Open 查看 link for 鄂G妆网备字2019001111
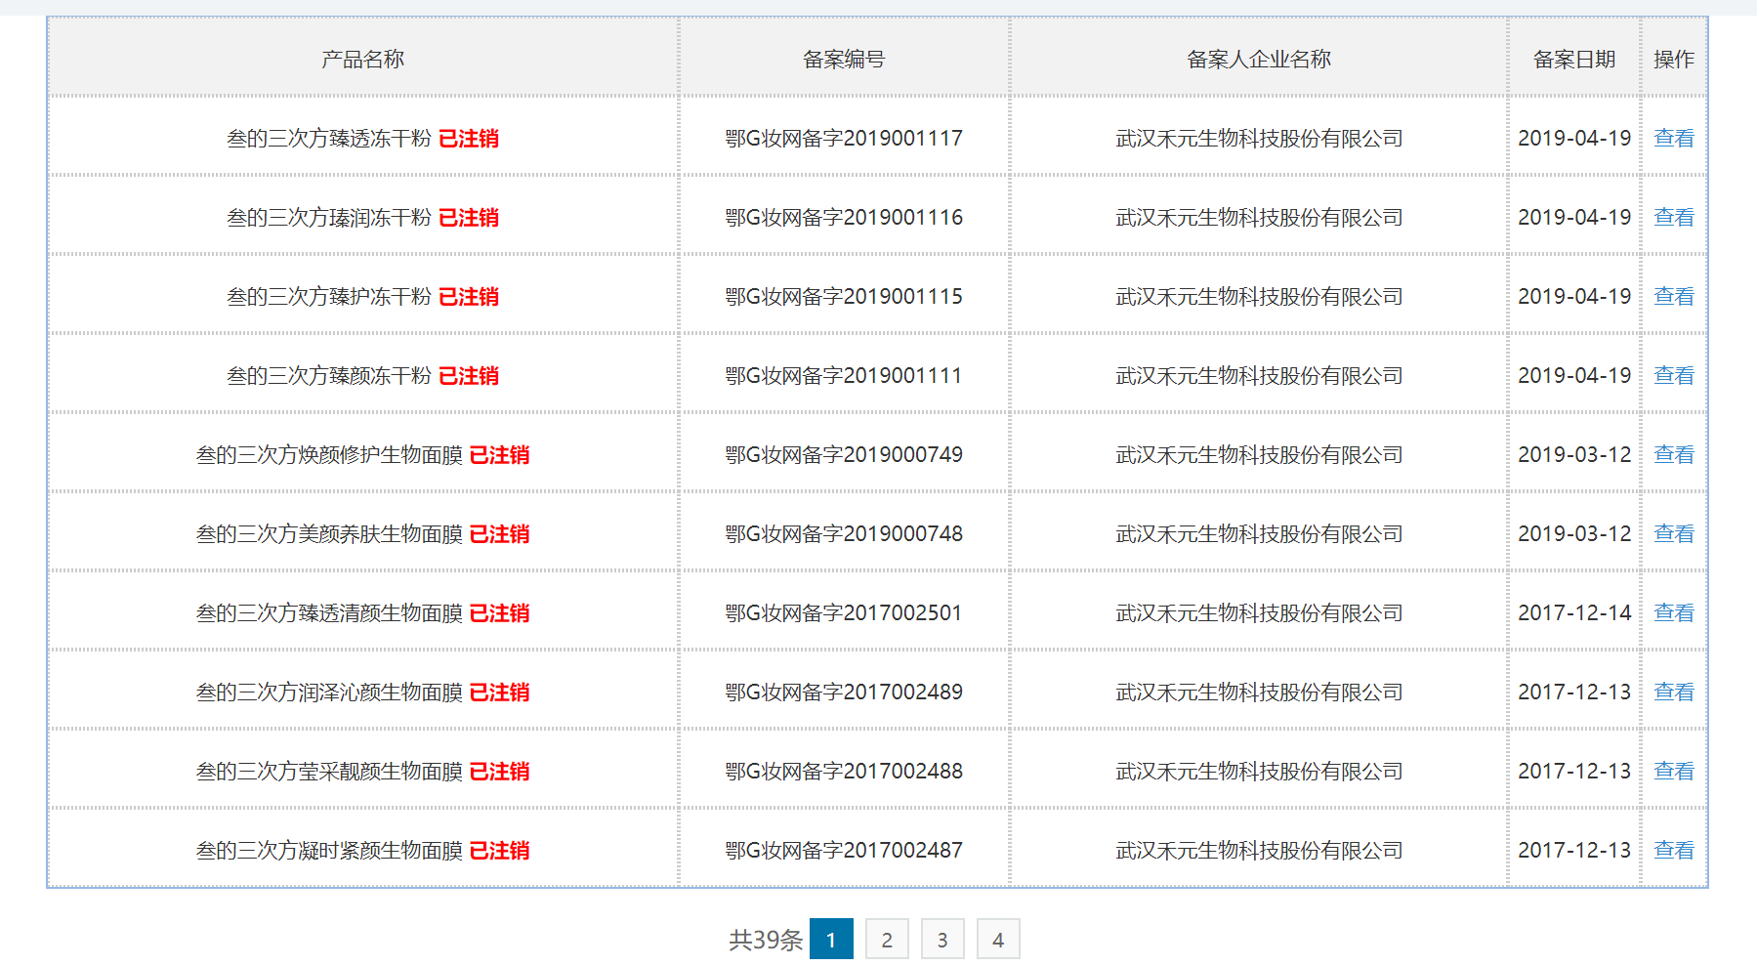 1673,375
